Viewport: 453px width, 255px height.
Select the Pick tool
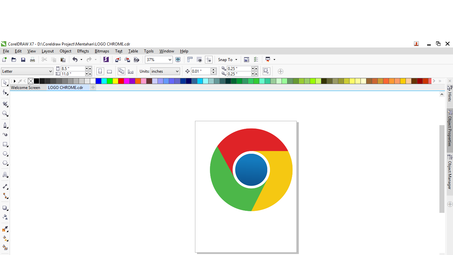tap(5, 82)
